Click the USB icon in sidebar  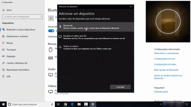pos(3,76)
